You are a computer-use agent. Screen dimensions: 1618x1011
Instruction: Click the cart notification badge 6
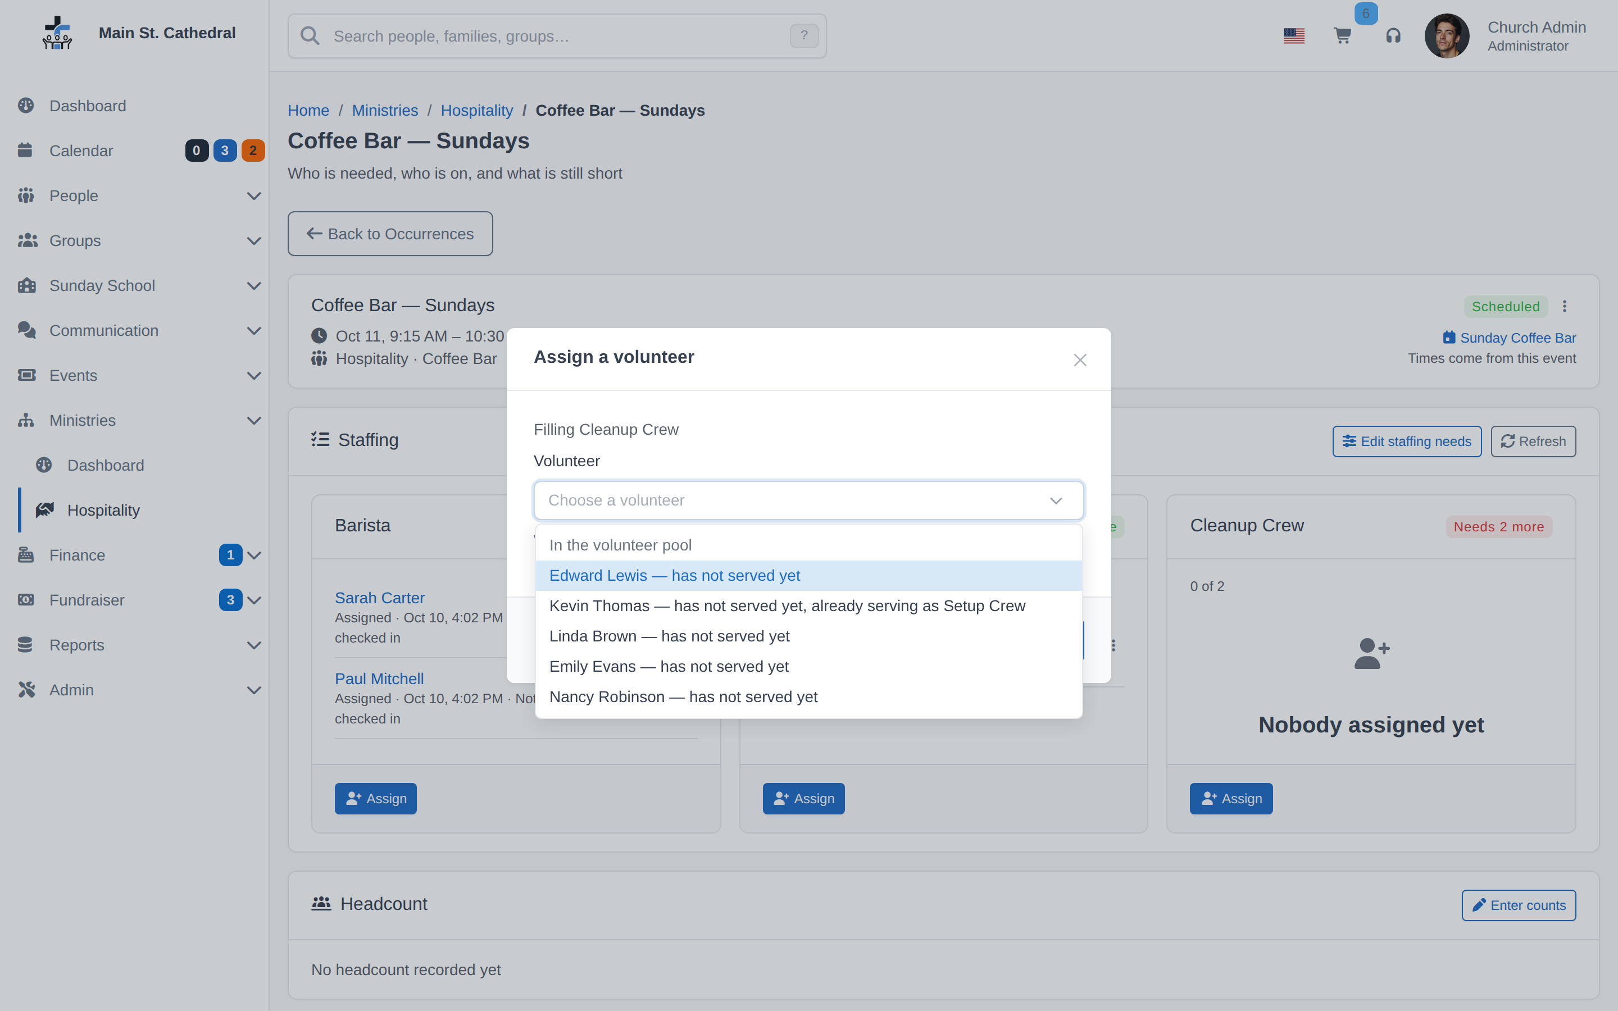click(x=1365, y=13)
